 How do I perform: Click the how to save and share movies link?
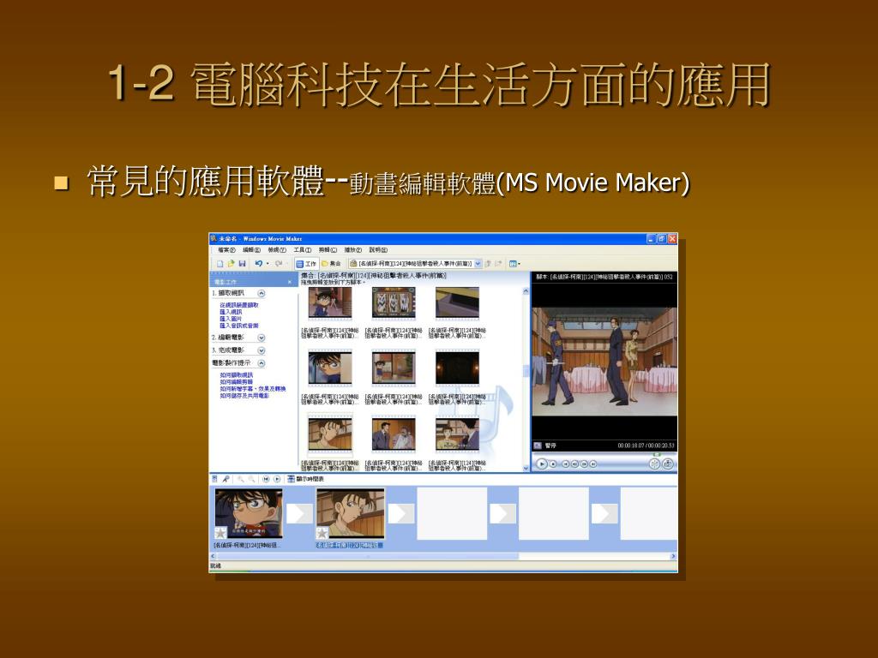pos(244,395)
